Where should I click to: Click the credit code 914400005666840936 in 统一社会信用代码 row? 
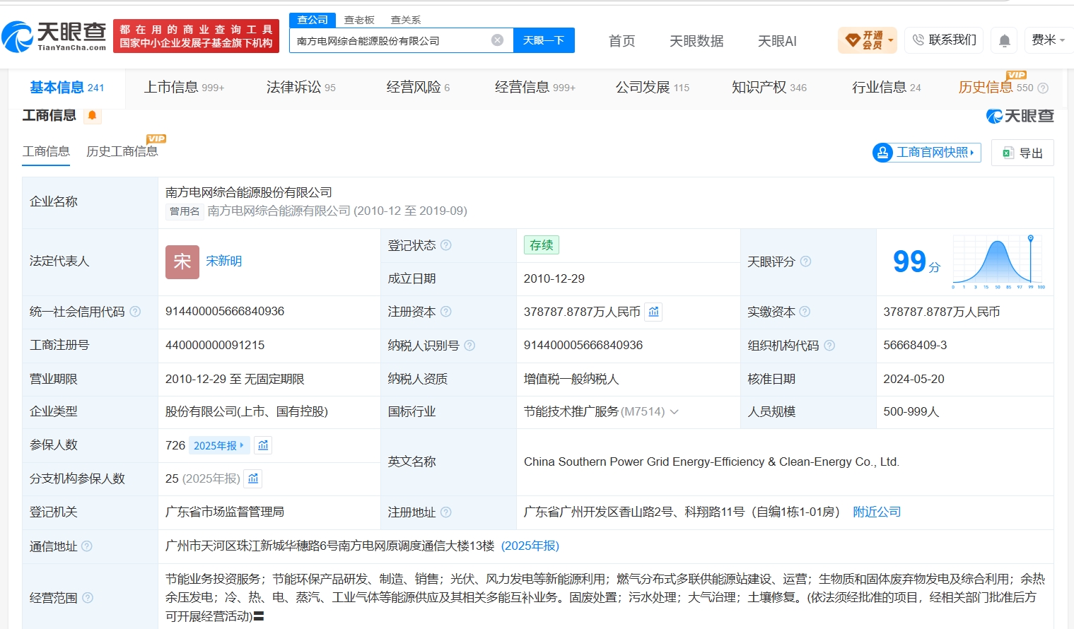pos(225,312)
